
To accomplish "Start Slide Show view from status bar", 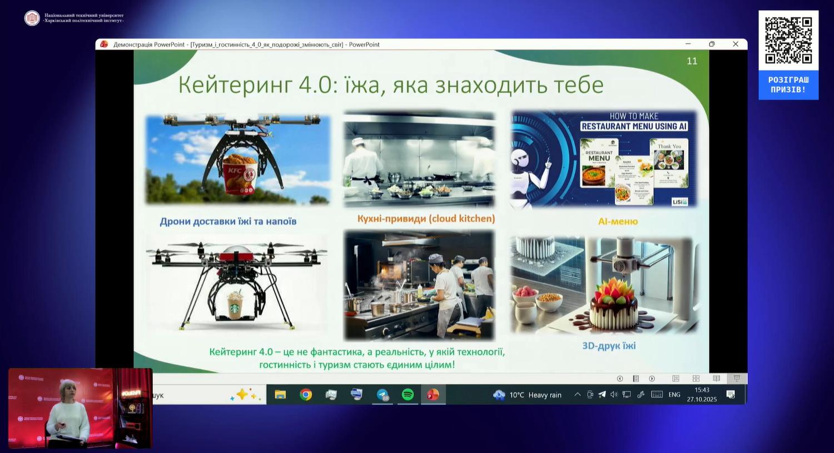I will [737, 379].
